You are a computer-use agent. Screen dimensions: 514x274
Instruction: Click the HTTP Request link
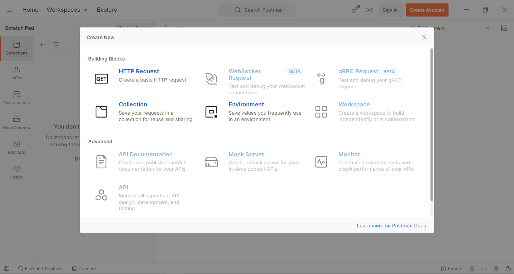[x=139, y=71]
